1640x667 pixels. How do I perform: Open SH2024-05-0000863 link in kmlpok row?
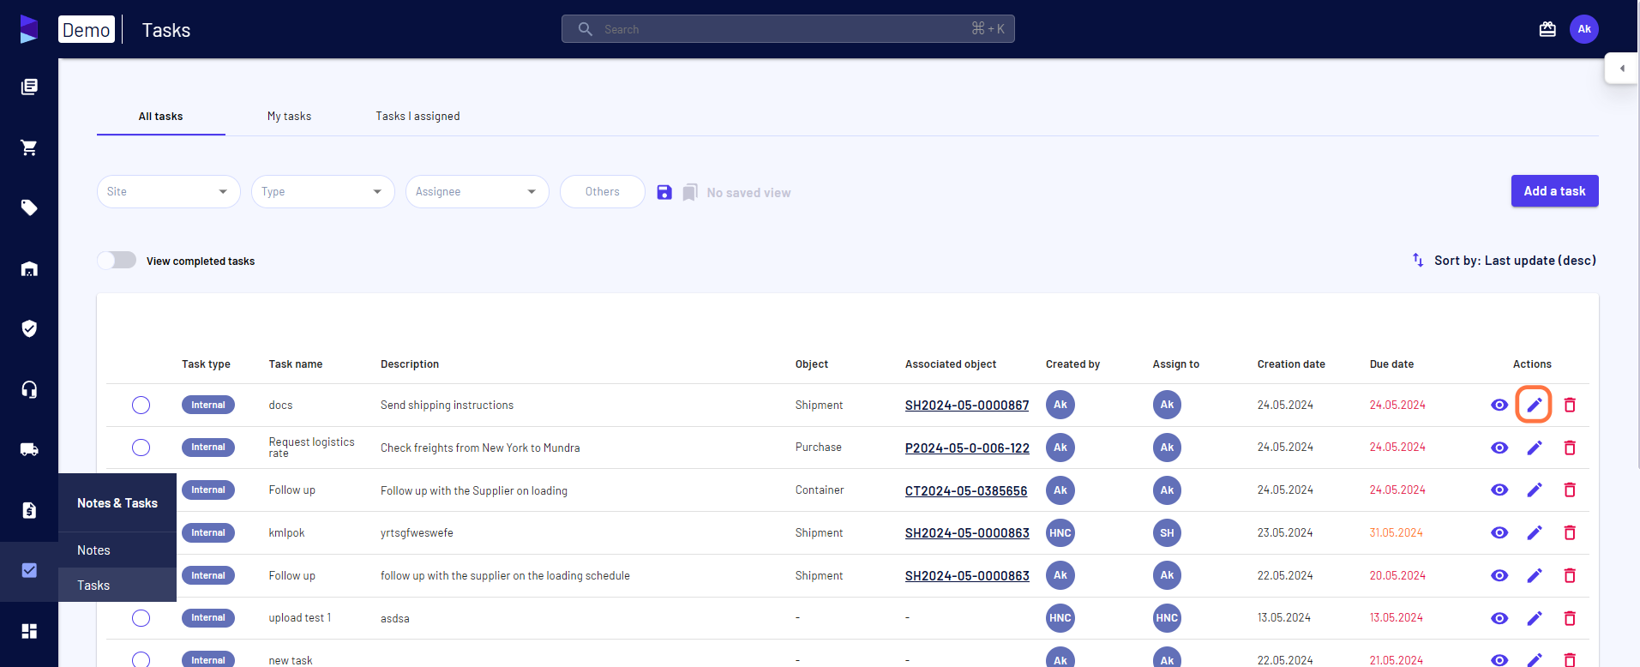click(967, 533)
